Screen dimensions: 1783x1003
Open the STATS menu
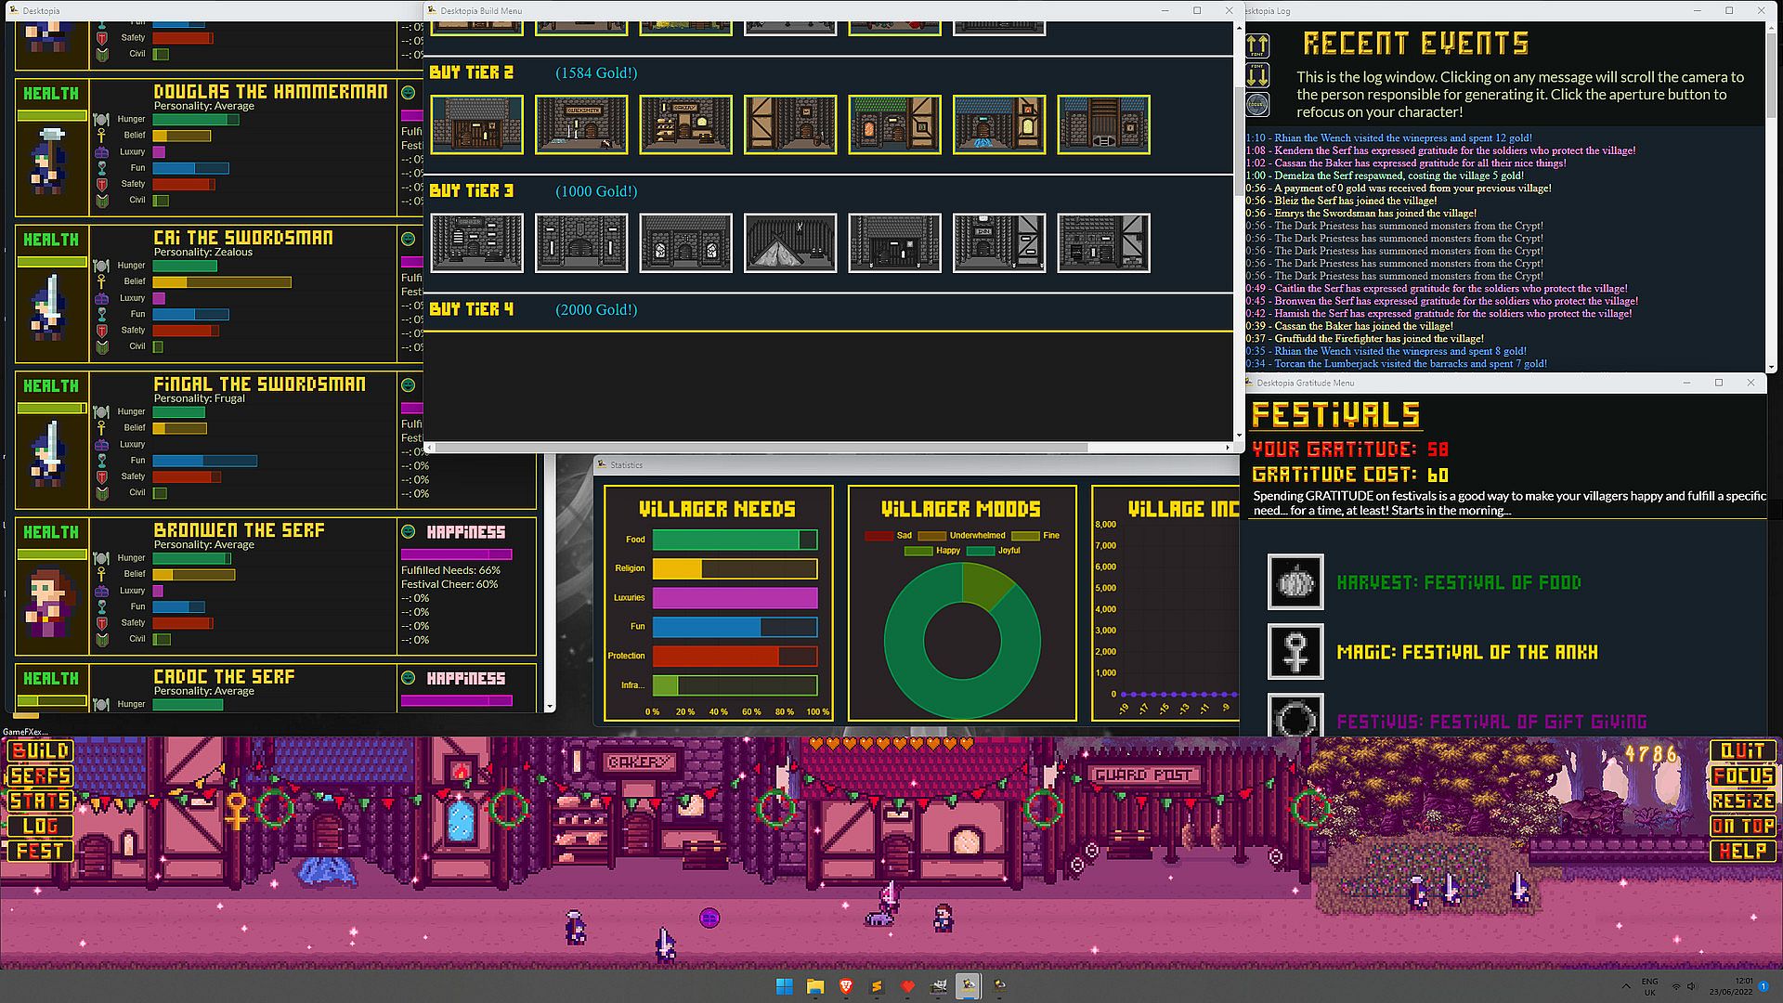pyautogui.click(x=40, y=801)
